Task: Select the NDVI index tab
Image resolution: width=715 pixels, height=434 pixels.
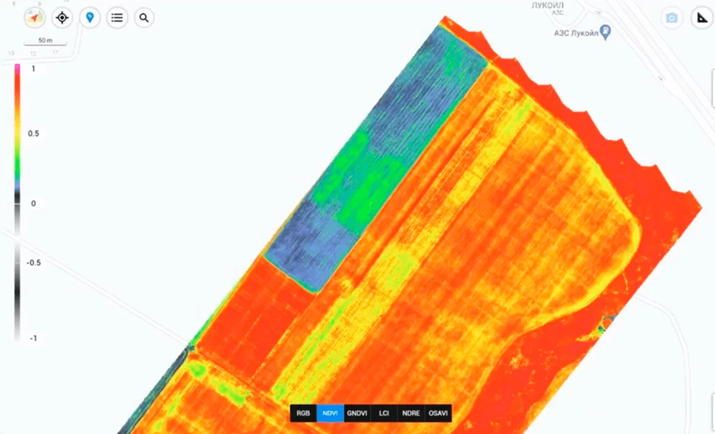Action: point(330,413)
